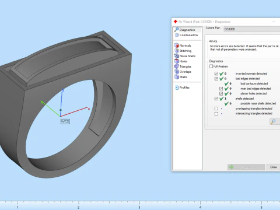Viewport: 280px width, 210px height.
Task: Open the Normals fixing page
Action: [x=183, y=45]
